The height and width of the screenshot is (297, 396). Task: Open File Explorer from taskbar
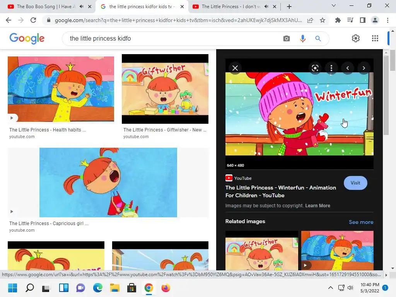[114, 288]
